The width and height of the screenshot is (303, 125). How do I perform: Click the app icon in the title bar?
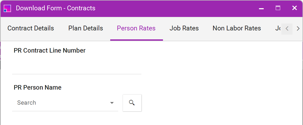[x=7, y=8]
